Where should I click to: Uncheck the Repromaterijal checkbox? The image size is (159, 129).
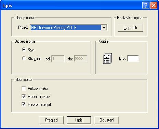coord(24,104)
